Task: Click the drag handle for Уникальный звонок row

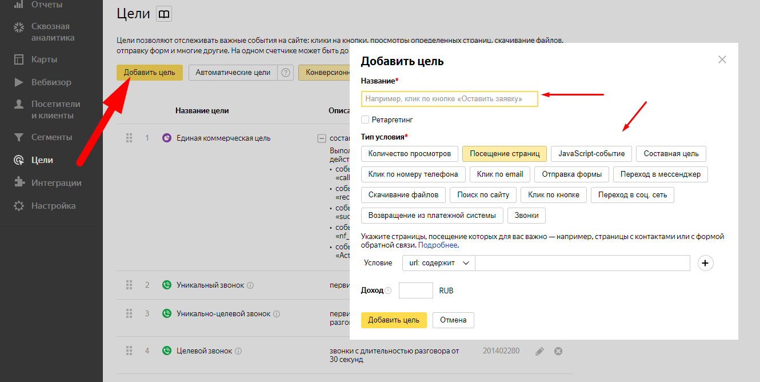Action: [x=129, y=284]
